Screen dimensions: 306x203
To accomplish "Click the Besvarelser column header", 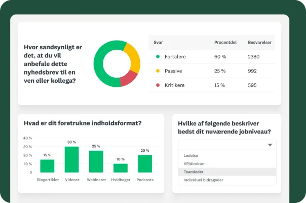I will click(x=259, y=43).
